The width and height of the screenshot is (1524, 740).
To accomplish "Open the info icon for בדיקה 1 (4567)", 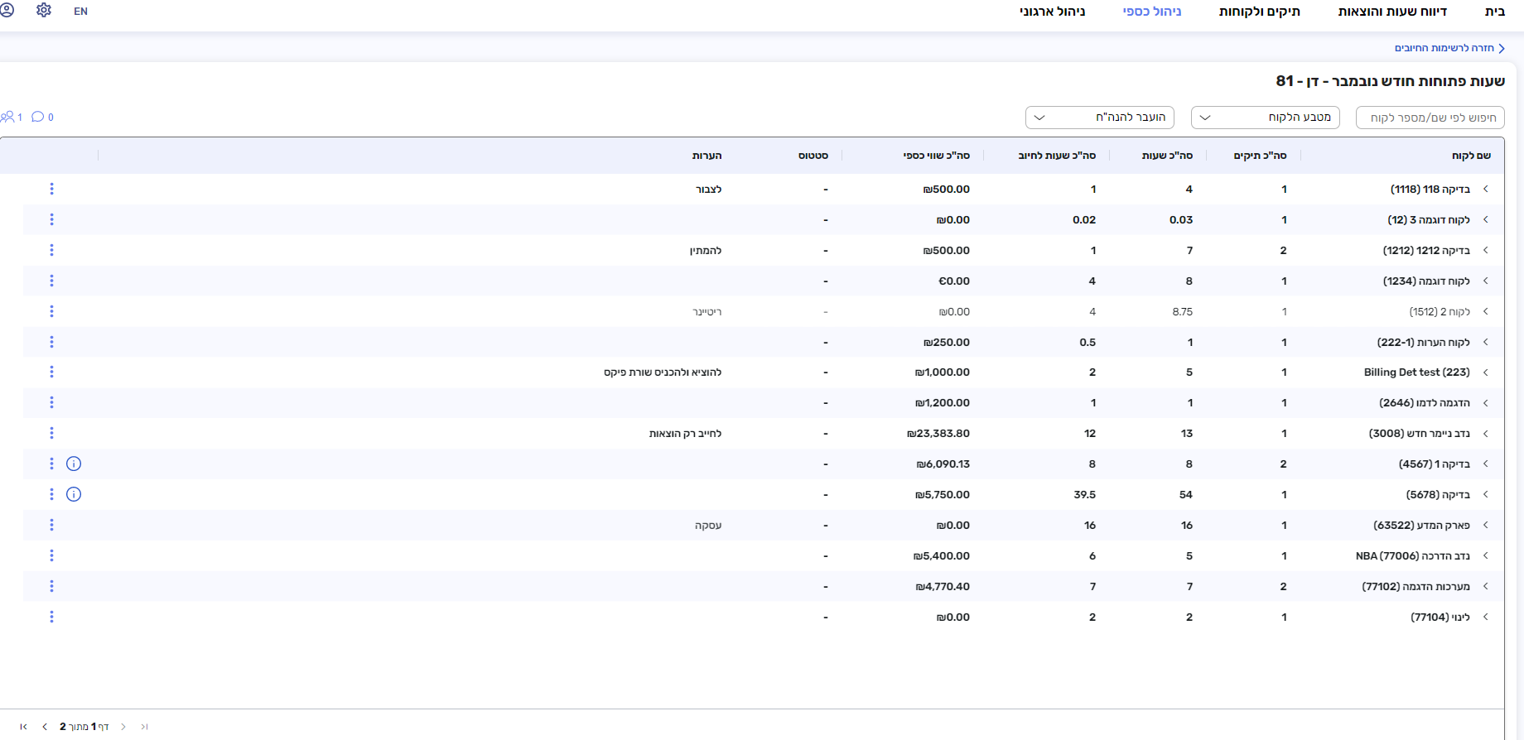I will pyautogui.click(x=74, y=464).
